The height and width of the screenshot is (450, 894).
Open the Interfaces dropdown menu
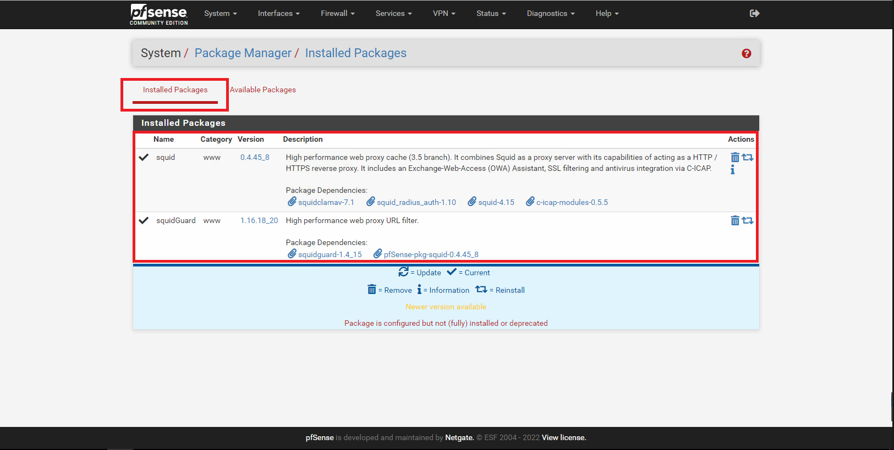pos(279,13)
